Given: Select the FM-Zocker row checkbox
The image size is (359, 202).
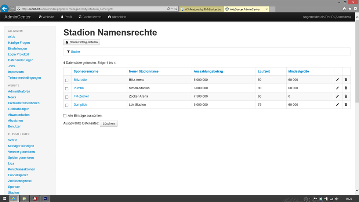Looking at the screenshot, I should click(x=67, y=97).
